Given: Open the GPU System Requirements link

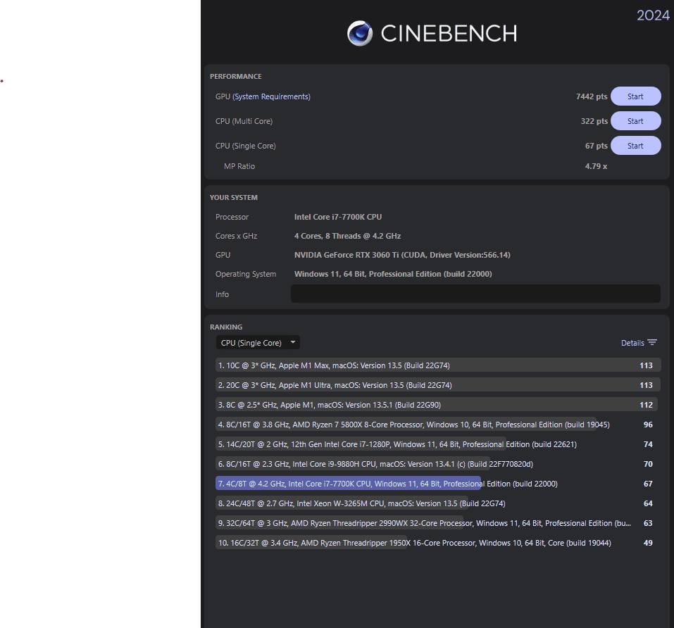Looking at the screenshot, I should pos(271,96).
